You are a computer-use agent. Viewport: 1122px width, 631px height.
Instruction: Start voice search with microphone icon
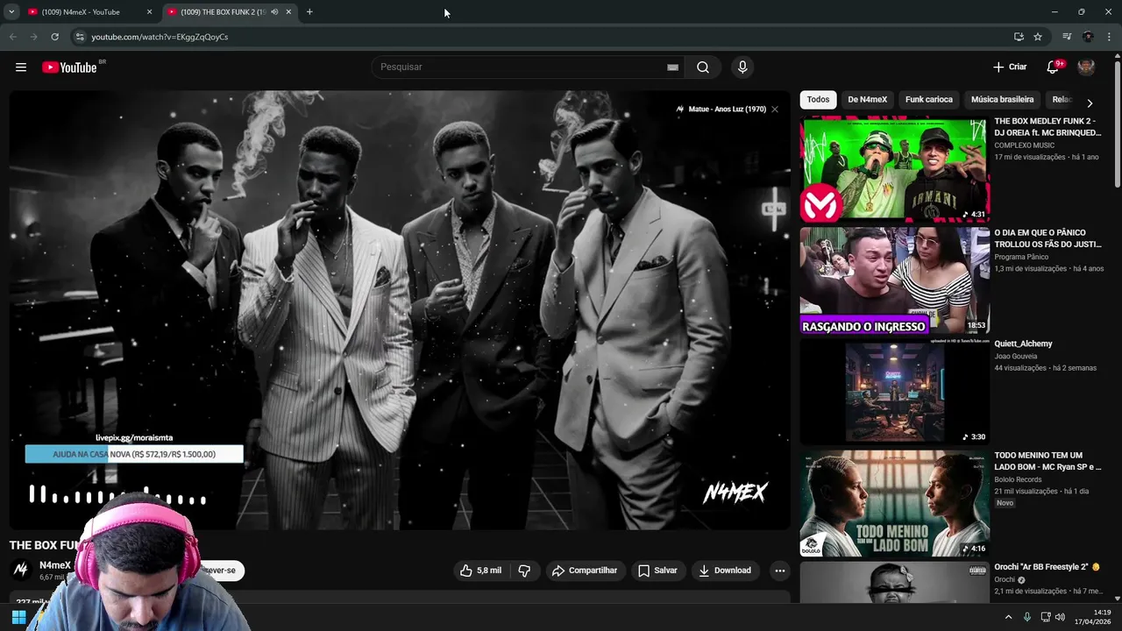(x=742, y=67)
